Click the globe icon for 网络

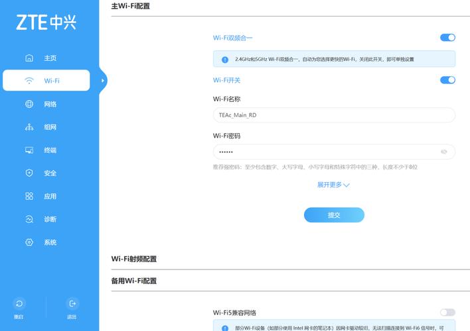(29, 104)
